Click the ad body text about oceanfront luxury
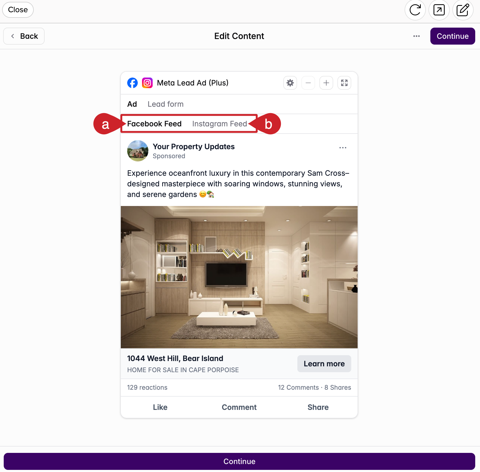This screenshot has width=480, height=472. pos(238,184)
